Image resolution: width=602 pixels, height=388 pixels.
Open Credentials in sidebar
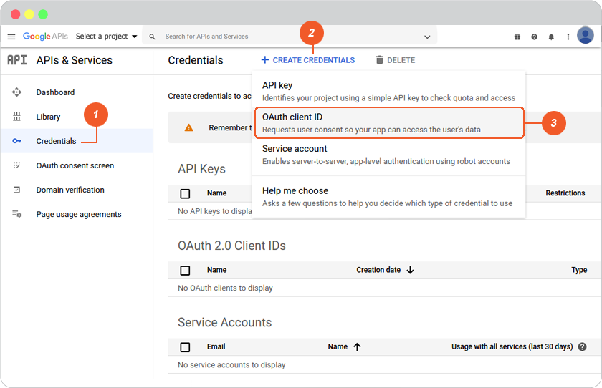click(x=56, y=141)
